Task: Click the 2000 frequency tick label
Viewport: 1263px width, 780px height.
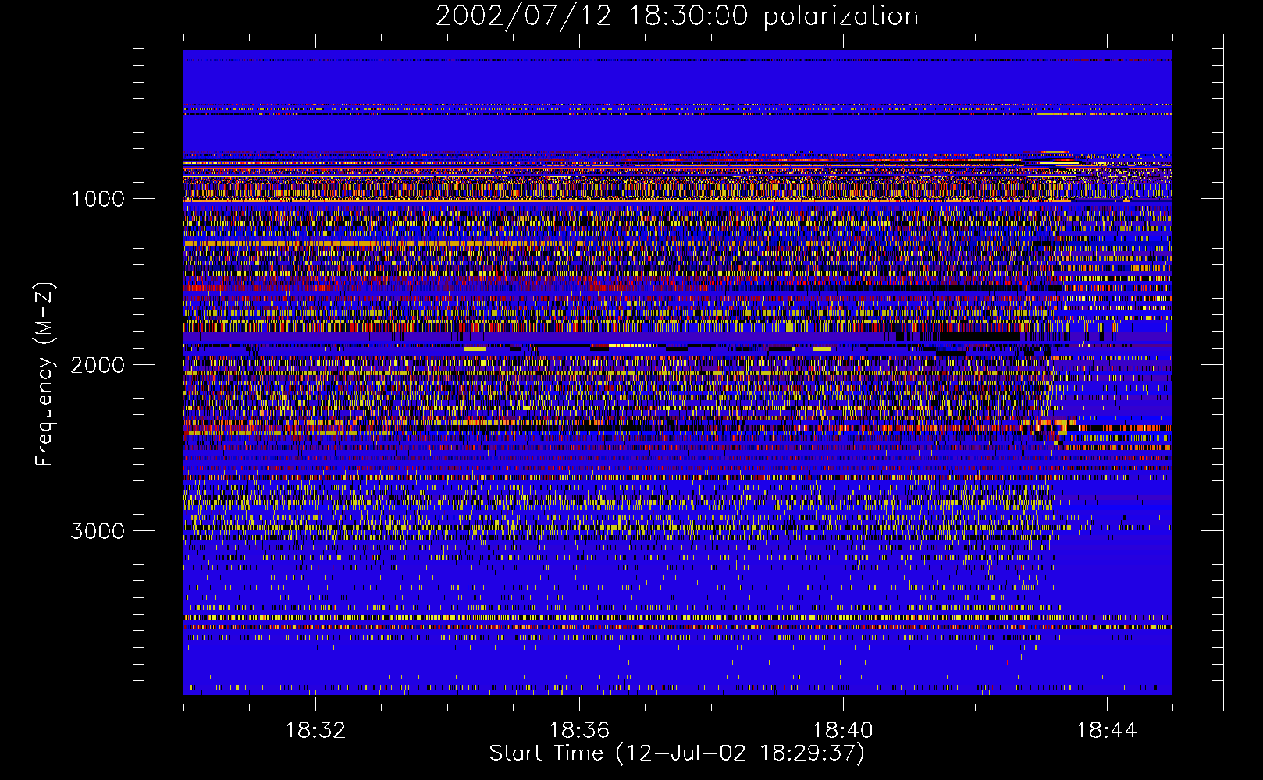Action: 98,365
